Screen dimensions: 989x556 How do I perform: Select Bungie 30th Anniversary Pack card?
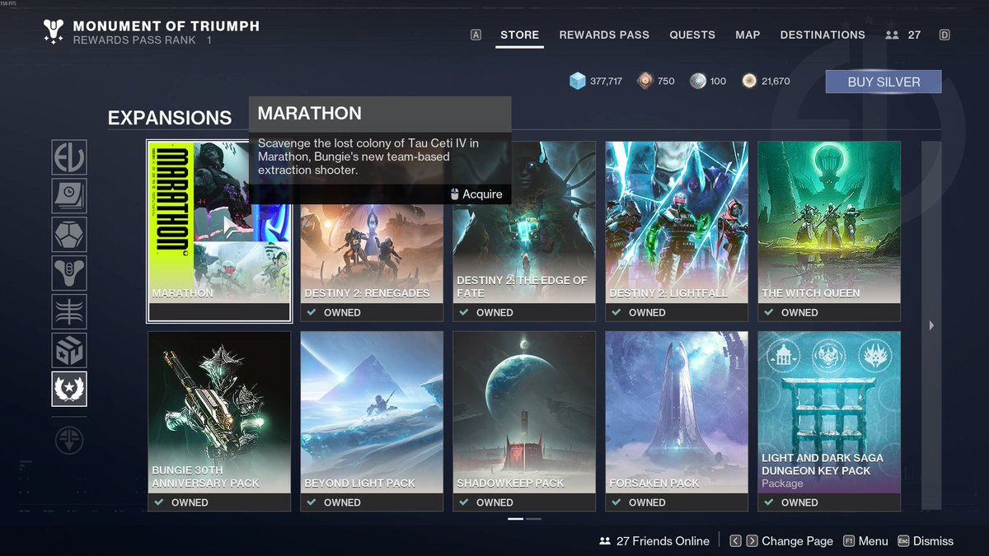coord(219,421)
